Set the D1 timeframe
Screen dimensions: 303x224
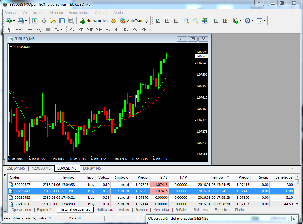[126, 30]
